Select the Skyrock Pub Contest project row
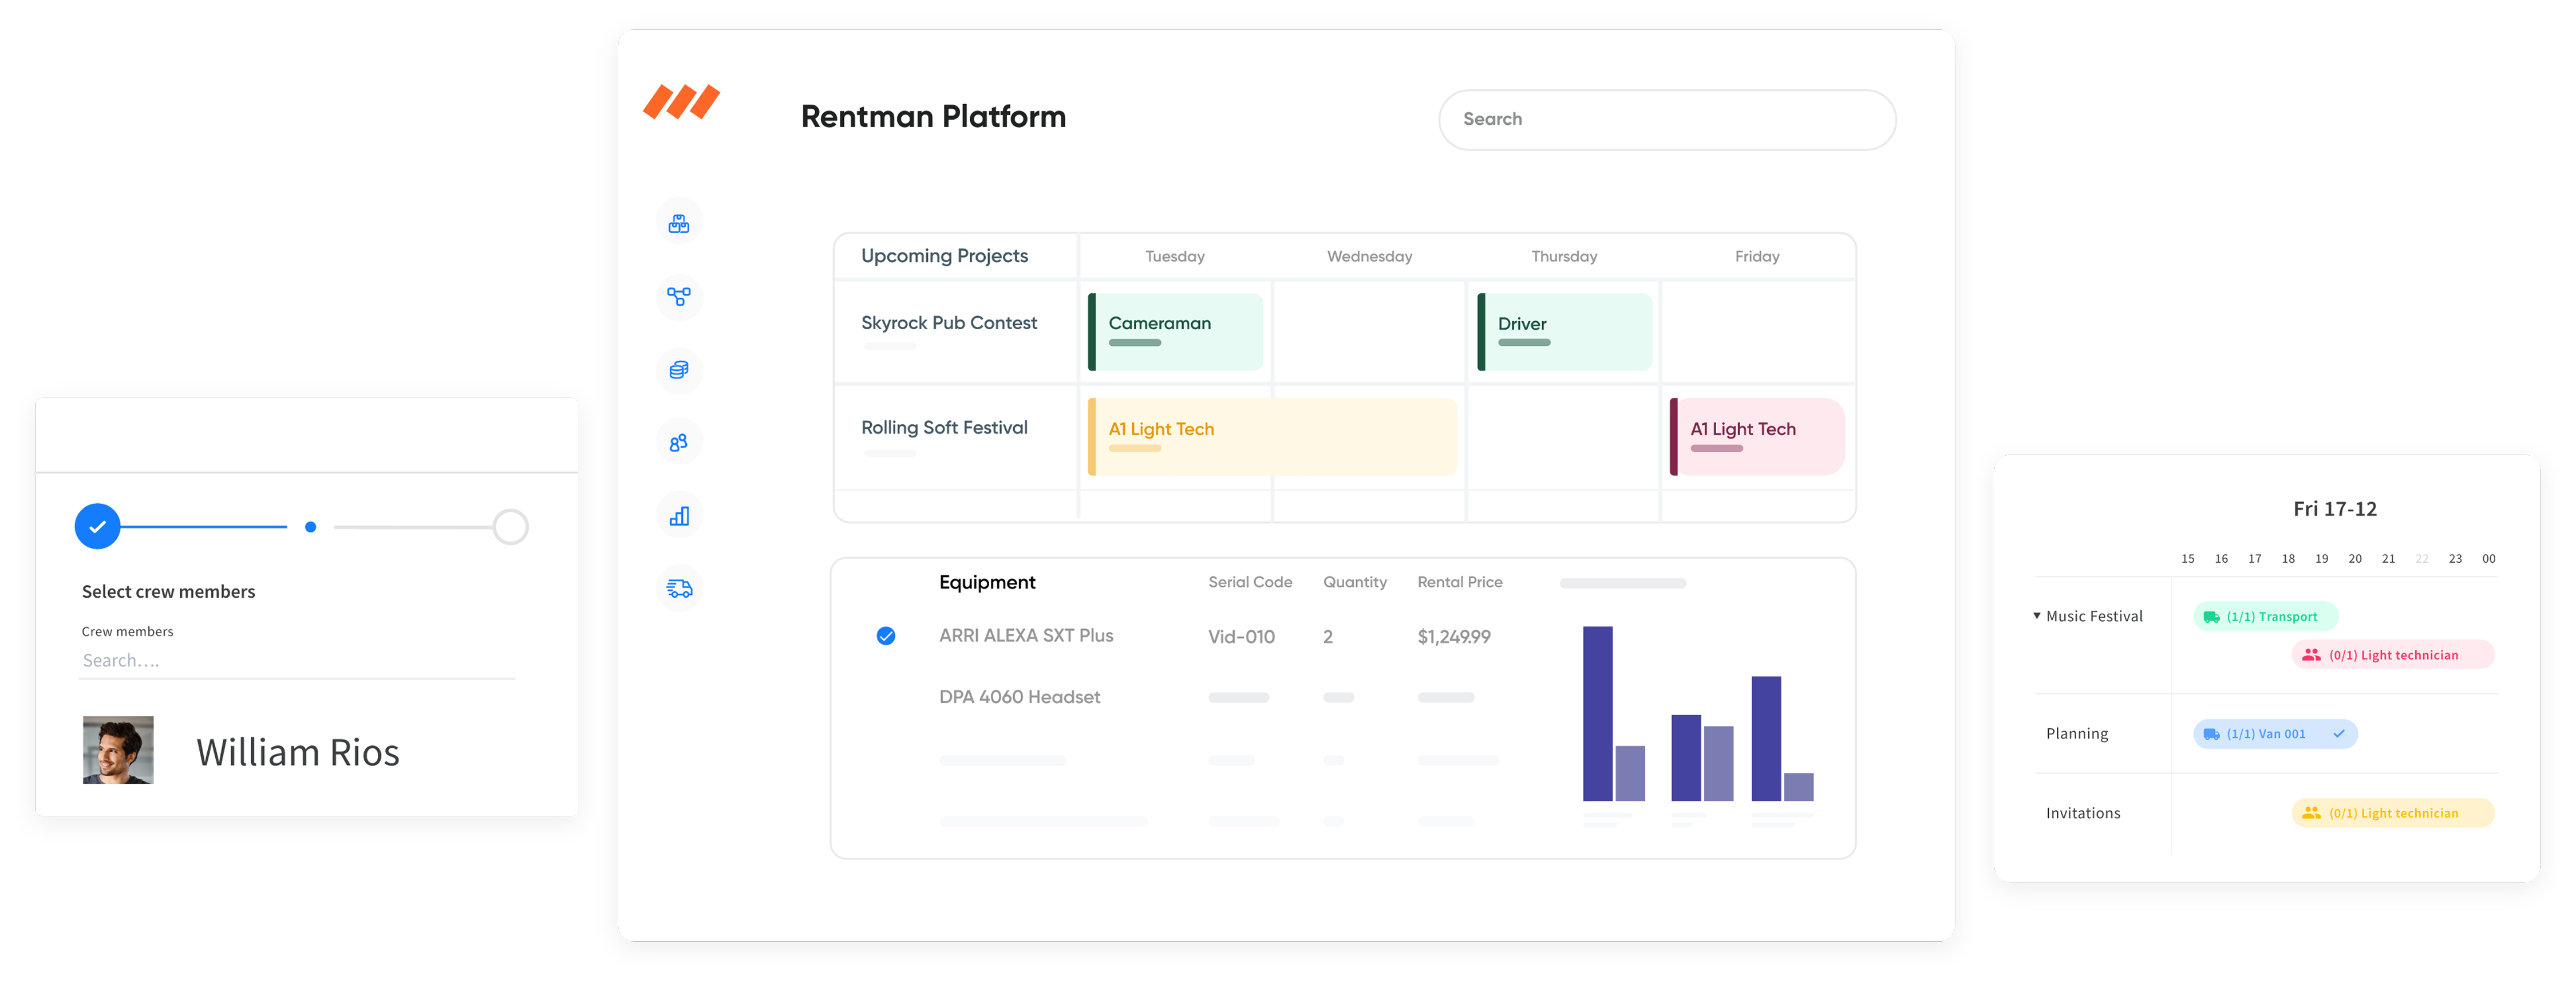Screen dimensions: 2576x983 [x=949, y=323]
